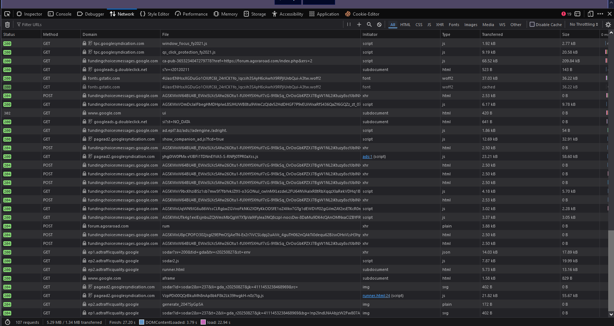
Task: Open the DevTools three-dots options menu
Action: coord(600,14)
